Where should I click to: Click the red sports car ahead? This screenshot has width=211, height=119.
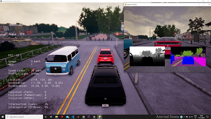(x=105, y=56)
